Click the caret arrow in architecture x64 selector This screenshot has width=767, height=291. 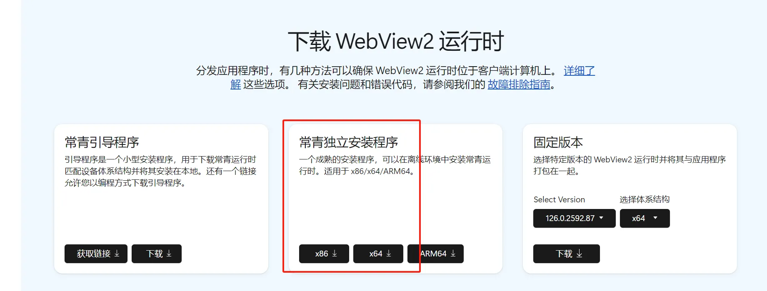[655, 218]
